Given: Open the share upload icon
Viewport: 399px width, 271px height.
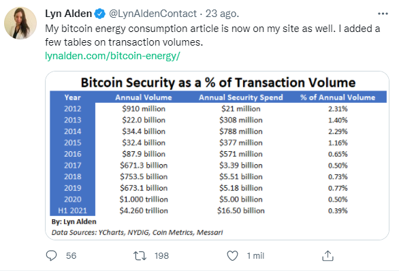Looking at the screenshot, I should click(328, 256).
